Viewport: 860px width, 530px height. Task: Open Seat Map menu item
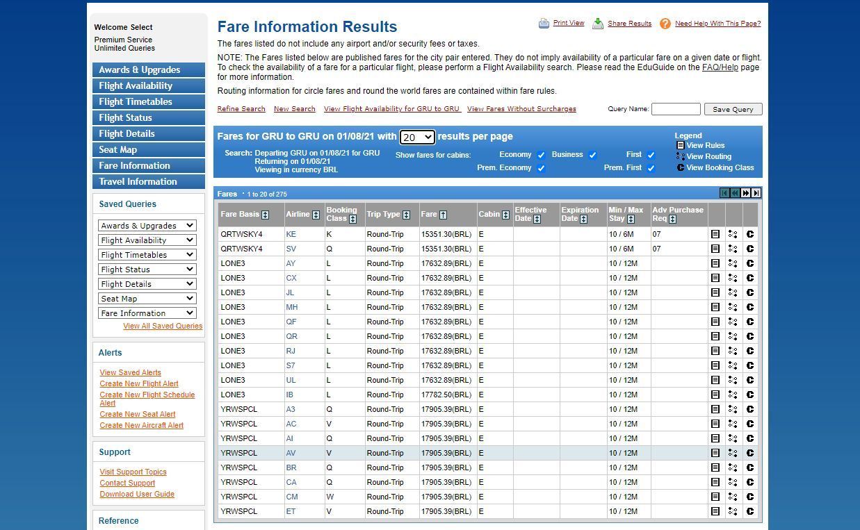click(149, 150)
